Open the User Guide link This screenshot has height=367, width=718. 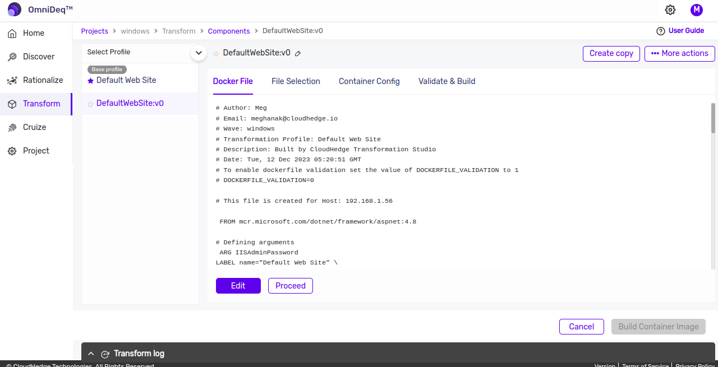point(680,31)
